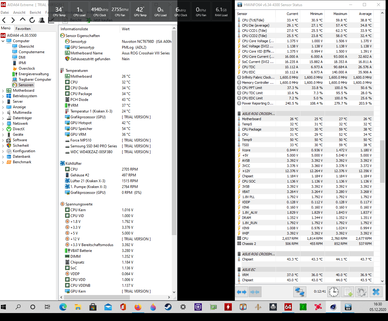Viewport: 388px width, 321px height.
Task: Start HWiNFO logging to file
Action: [x=348, y=292]
